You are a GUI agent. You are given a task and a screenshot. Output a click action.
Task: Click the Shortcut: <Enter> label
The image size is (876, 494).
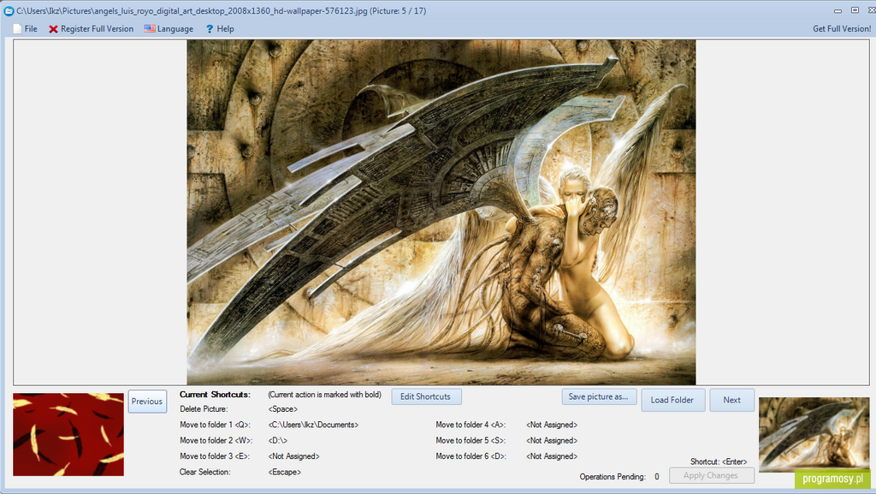click(719, 461)
